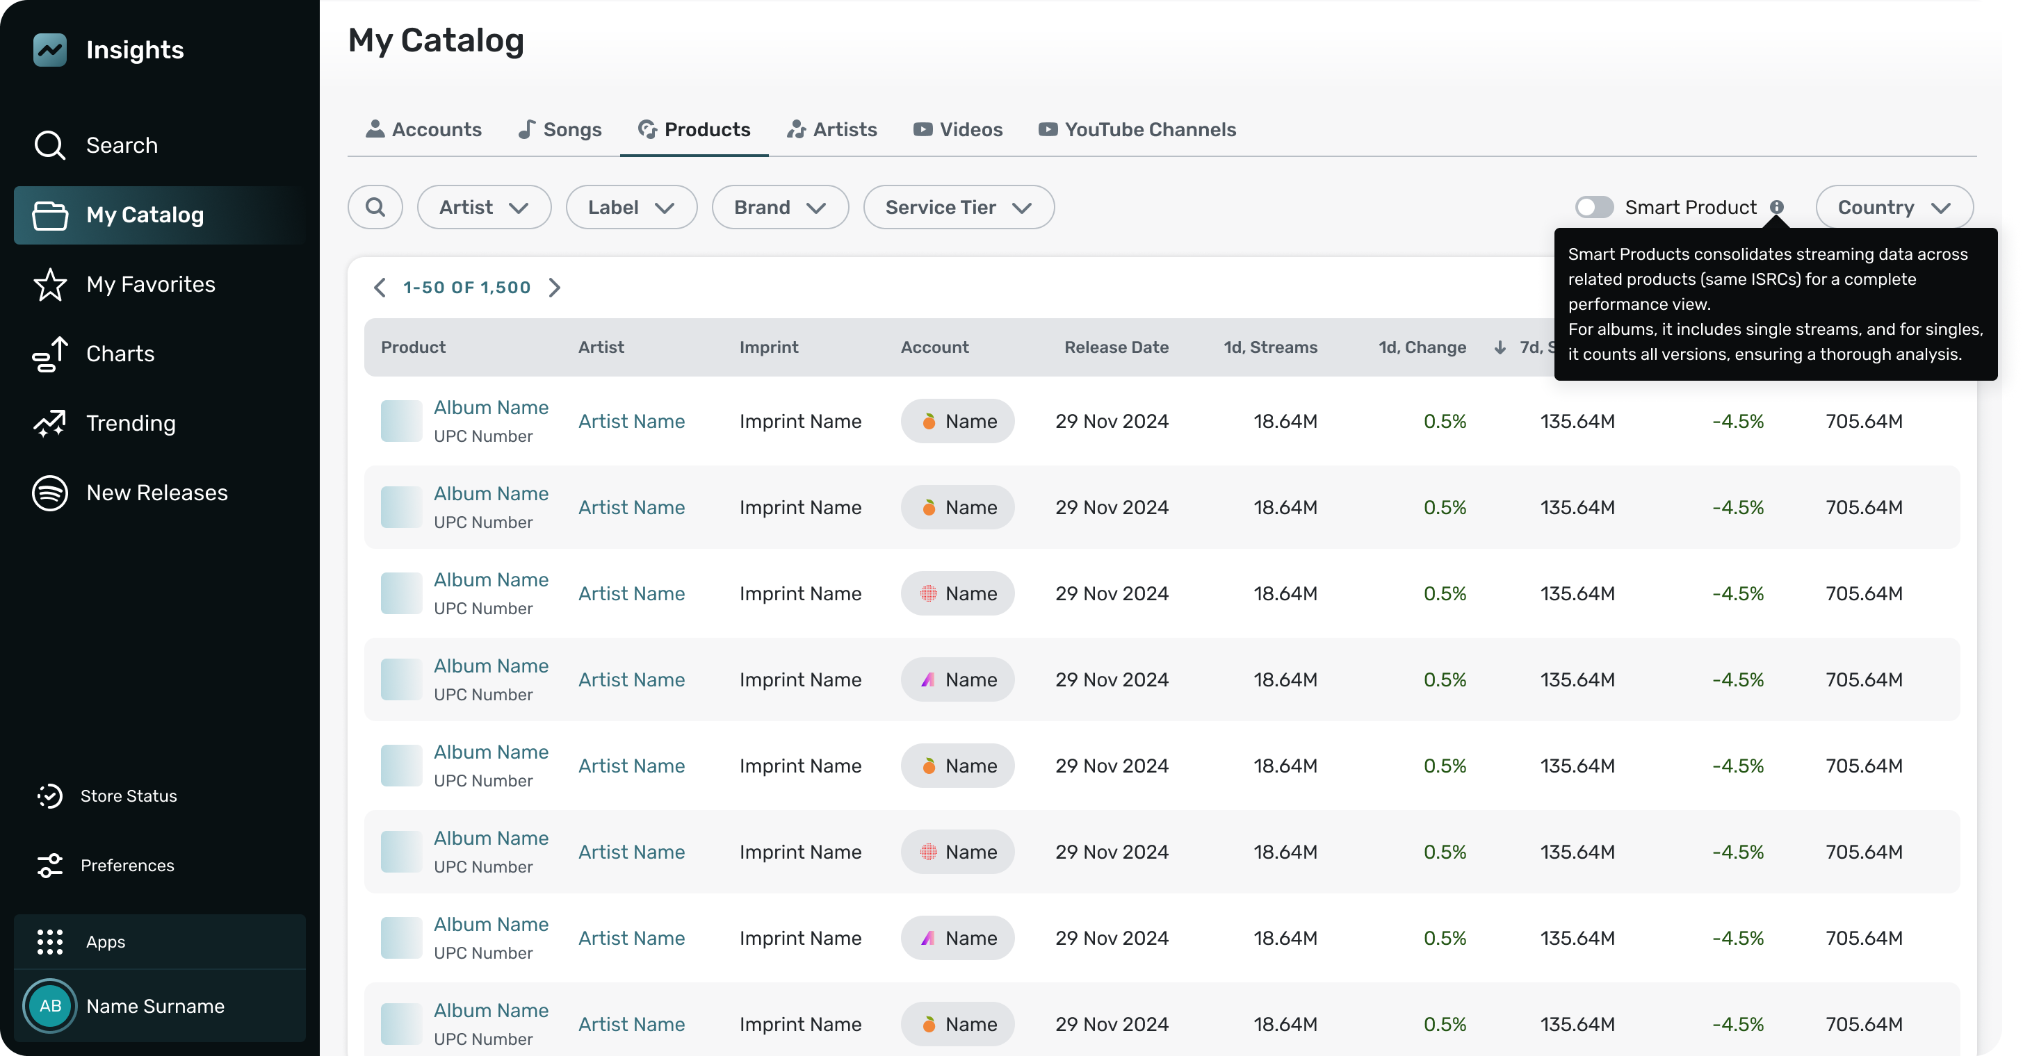Open Search from the sidebar

[122, 145]
